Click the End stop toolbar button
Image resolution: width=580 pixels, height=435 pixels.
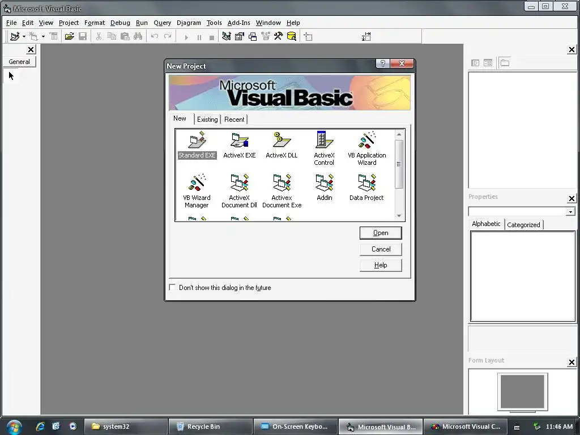coord(212,37)
